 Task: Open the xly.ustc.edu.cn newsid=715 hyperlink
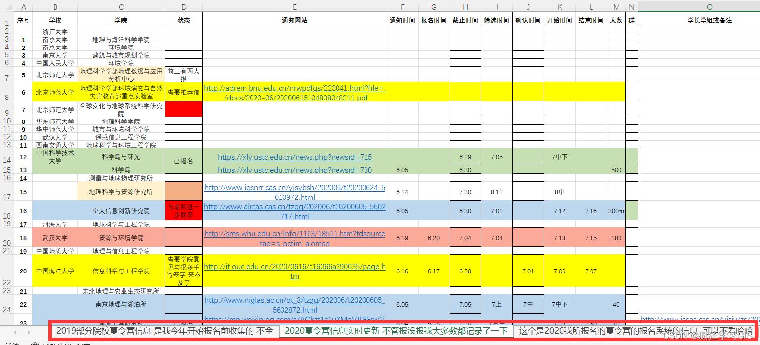[295, 157]
